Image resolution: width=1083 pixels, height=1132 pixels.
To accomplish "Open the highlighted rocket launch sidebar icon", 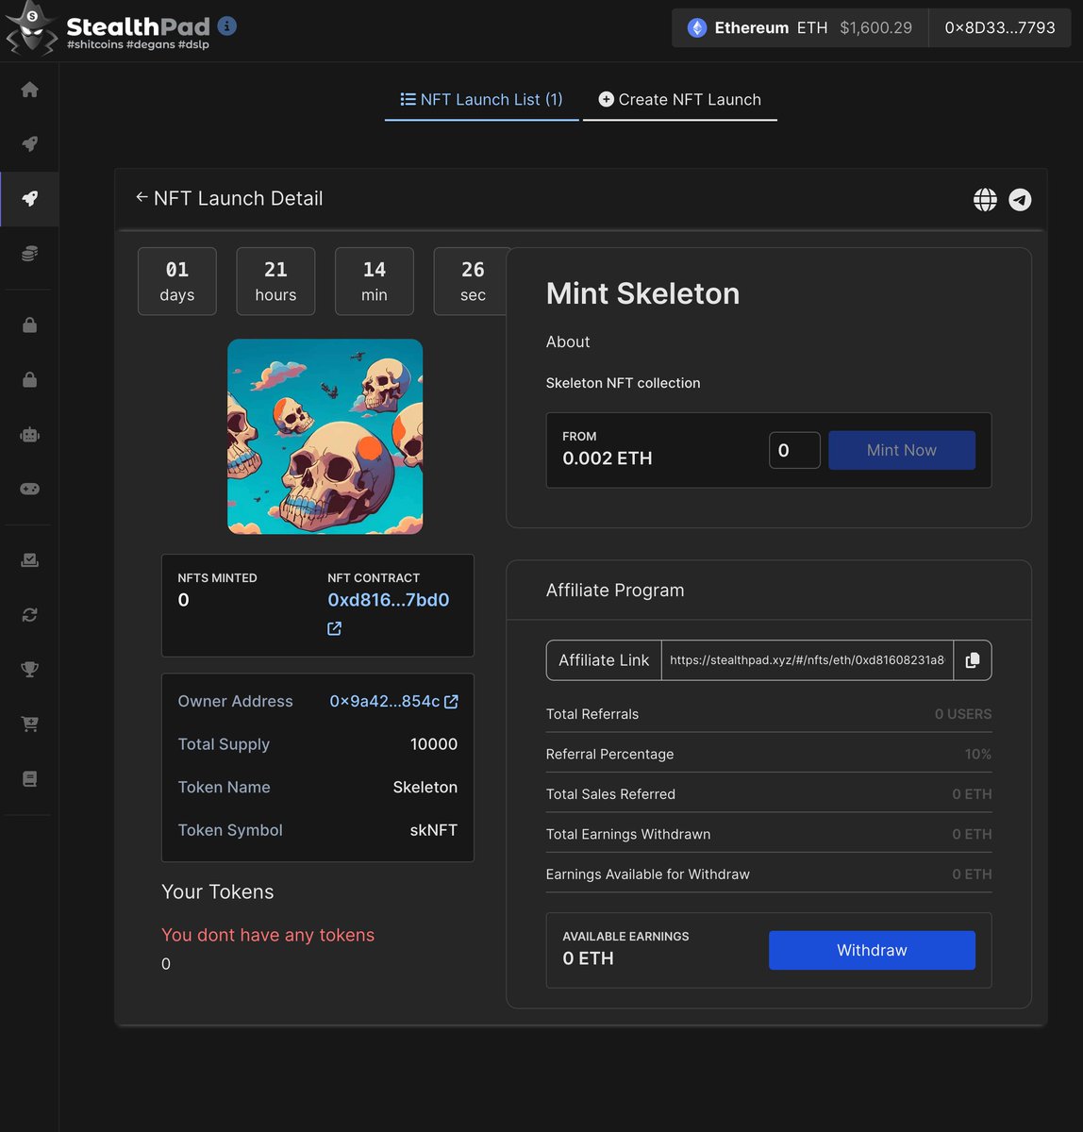I will click(29, 199).
